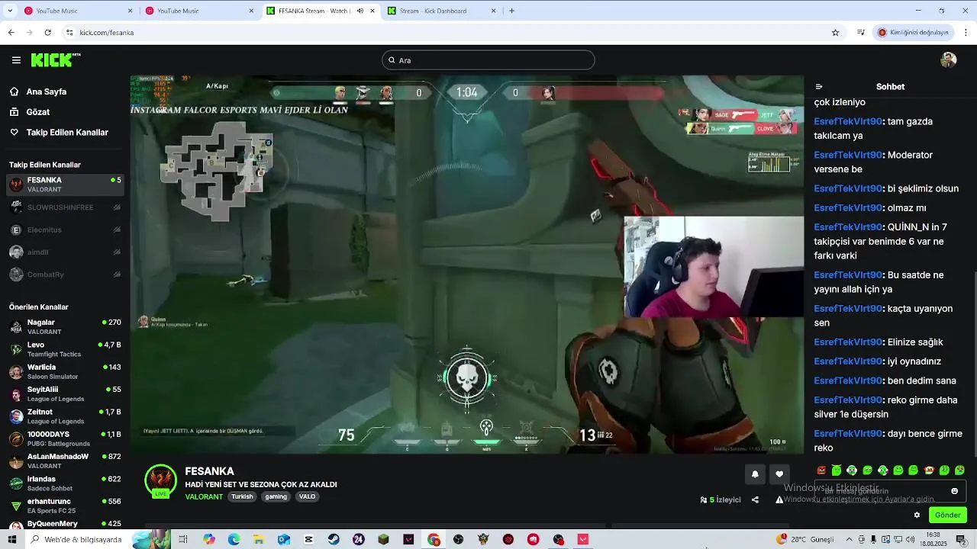Open the emoji picker in message box

tap(954, 491)
